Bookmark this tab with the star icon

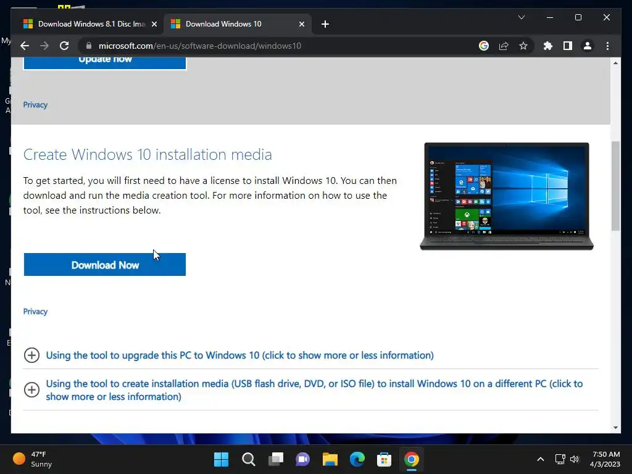[523, 46]
